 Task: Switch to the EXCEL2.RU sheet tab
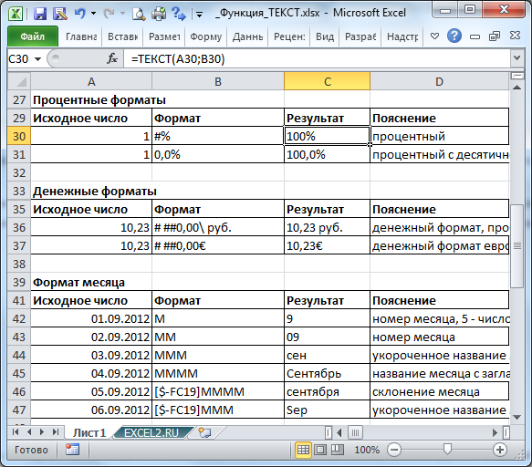[151, 432]
